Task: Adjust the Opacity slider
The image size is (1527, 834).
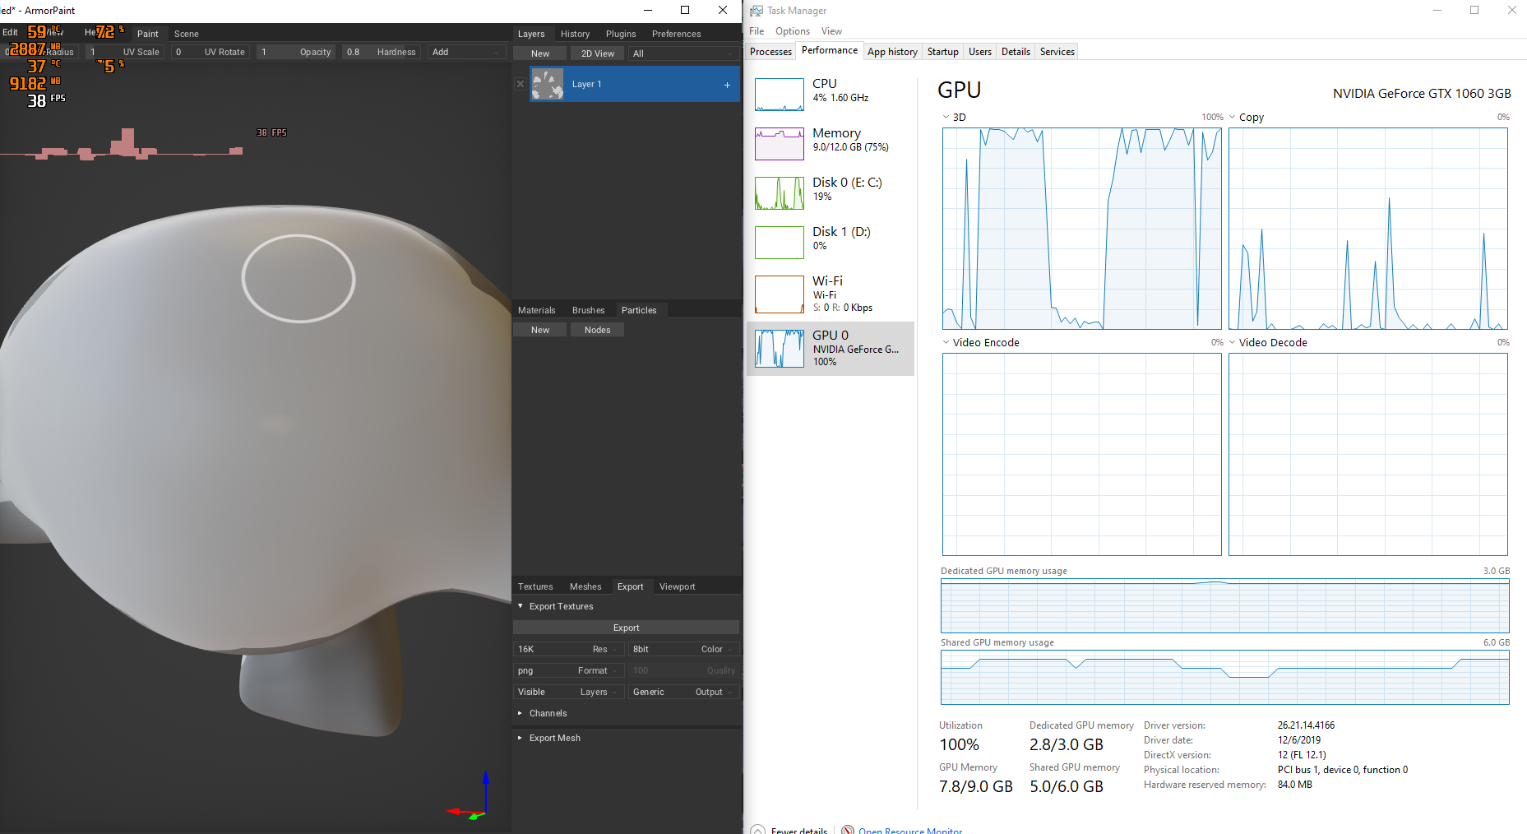Action: (x=296, y=52)
